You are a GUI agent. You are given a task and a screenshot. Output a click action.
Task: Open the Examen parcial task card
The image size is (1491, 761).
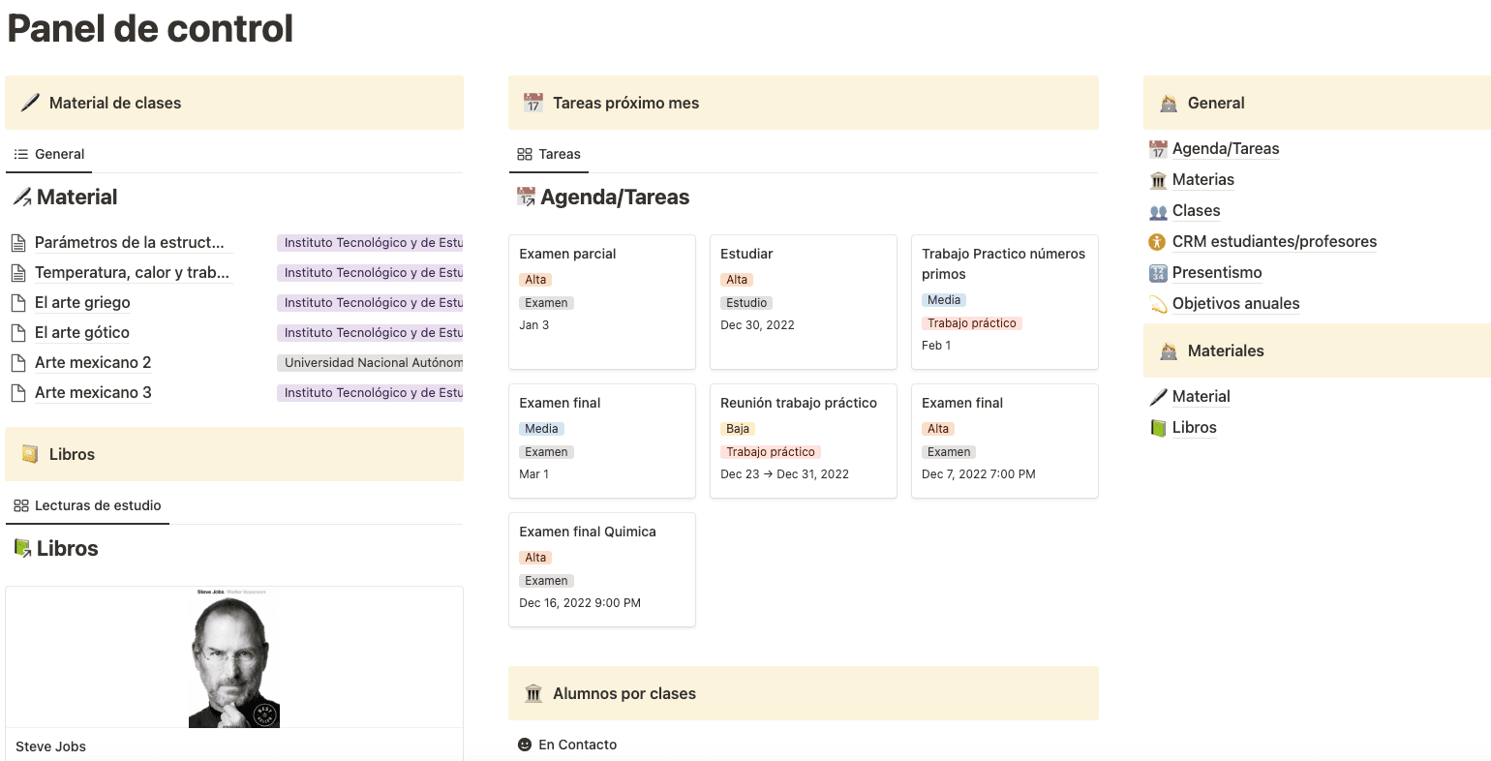601,300
